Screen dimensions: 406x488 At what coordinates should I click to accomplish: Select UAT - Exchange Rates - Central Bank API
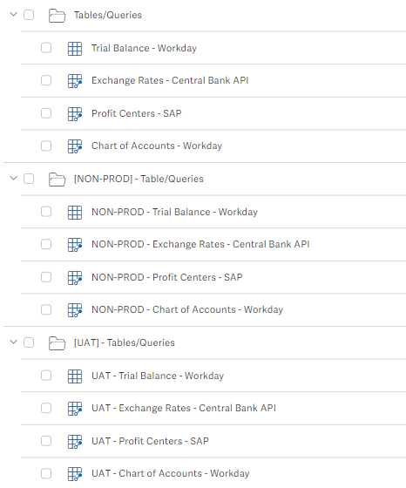(184, 408)
